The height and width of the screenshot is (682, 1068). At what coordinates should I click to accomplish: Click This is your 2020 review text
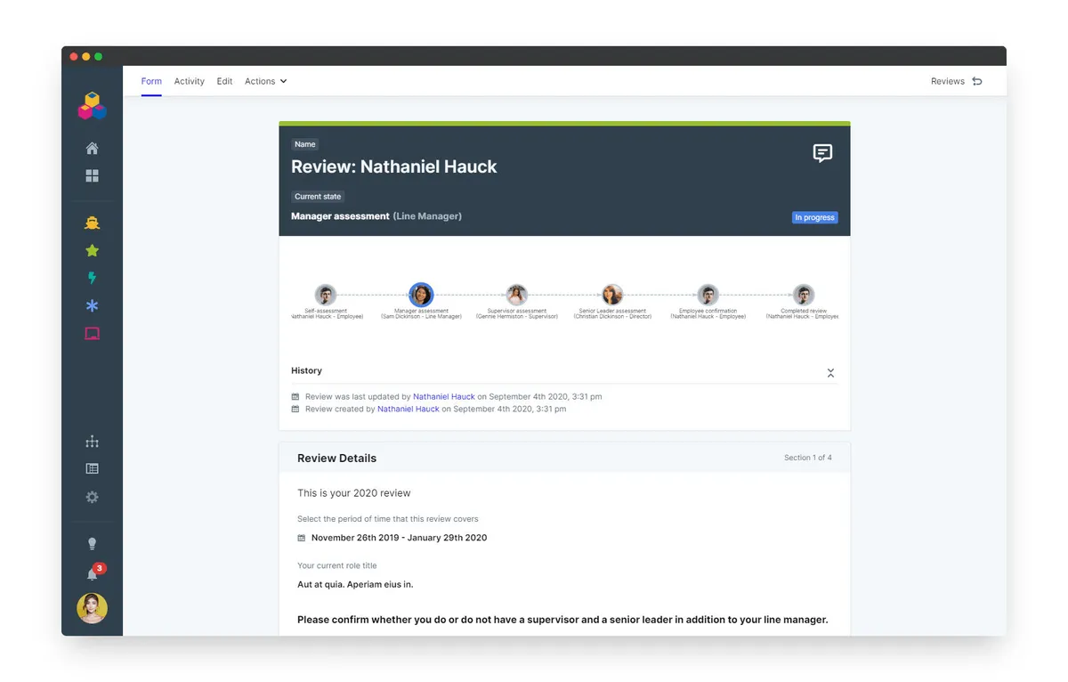coord(354,493)
